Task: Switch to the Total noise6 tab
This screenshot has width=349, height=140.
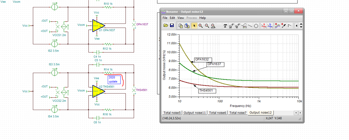Action: tap(218, 113)
